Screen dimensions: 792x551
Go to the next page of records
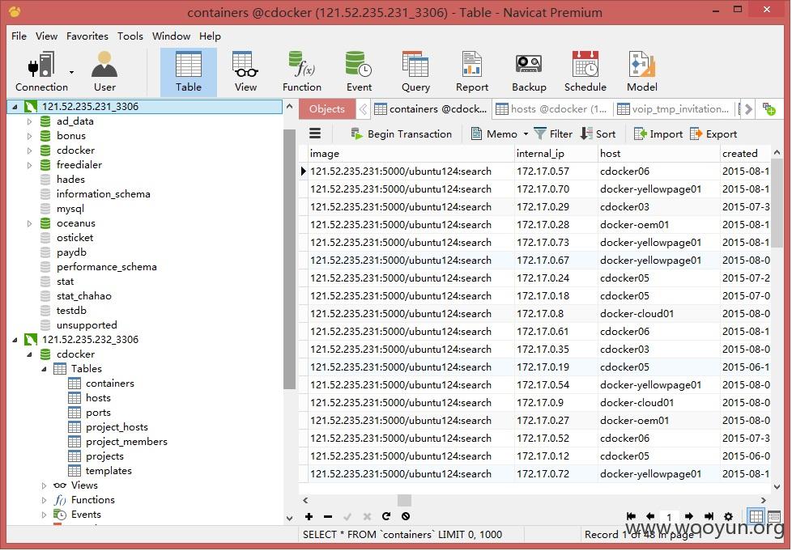click(x=689, y=516)
